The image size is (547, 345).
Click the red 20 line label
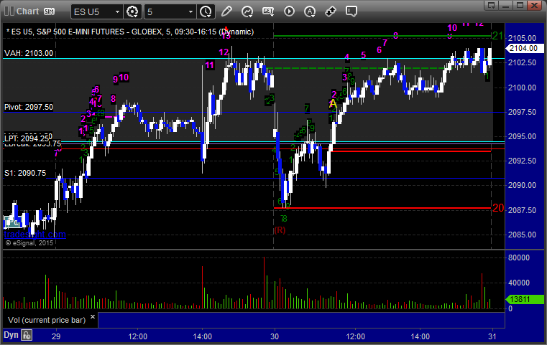[498, 208]
